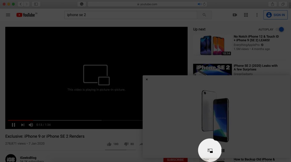Image resolution: width=291 pixels, height=162 pixels.
Task: Open the three-dot settings menu in header
Action: pos(257,15)
